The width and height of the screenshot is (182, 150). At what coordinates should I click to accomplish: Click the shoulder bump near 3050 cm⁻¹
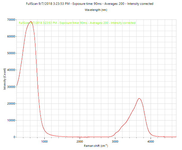click(x=117, y=132)
